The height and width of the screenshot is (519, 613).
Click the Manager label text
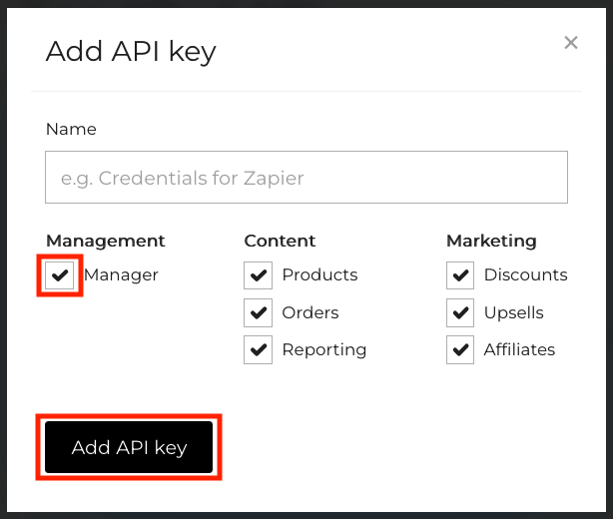[121, 274]
